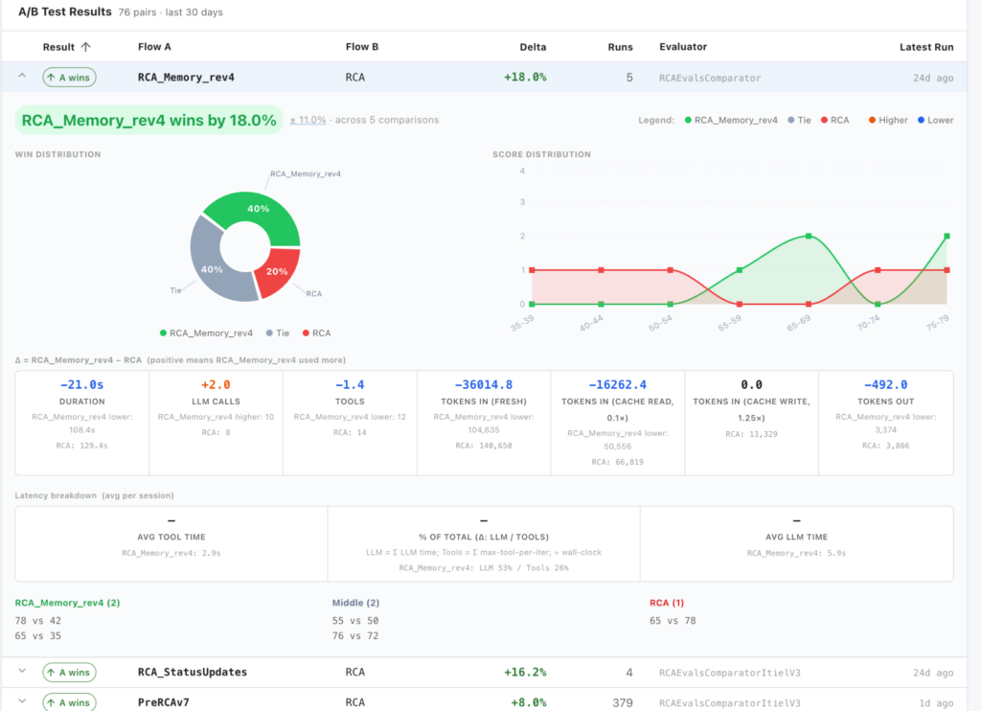Select the +2.0 LLM Calls value
The height and width of the screenshot is (711, 981).
click(x=216, y=385)
